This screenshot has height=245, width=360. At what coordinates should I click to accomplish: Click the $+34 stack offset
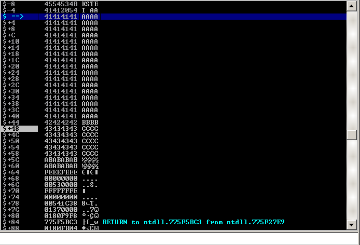point(11,97)
